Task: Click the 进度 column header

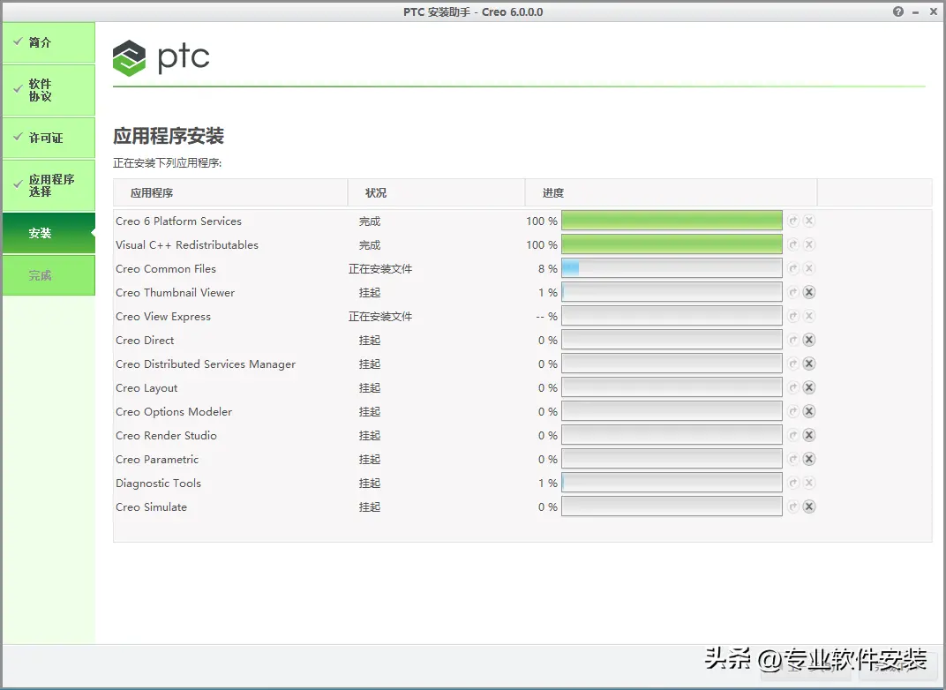Action: pos(671,193)
